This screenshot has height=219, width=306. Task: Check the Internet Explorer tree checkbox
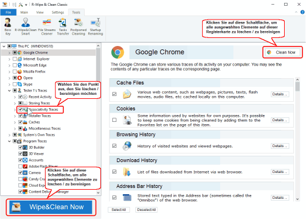(x=14, y=59)
